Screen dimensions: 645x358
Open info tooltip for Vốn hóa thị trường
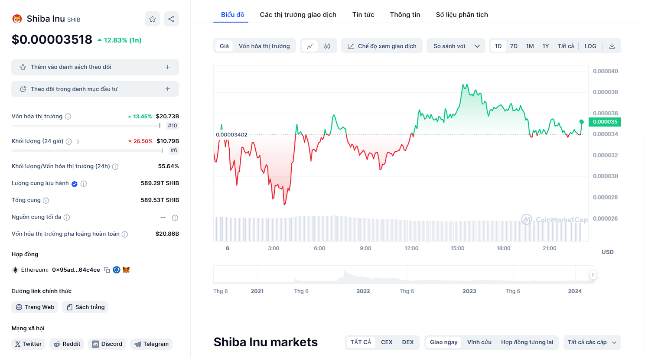coord(68,117)
